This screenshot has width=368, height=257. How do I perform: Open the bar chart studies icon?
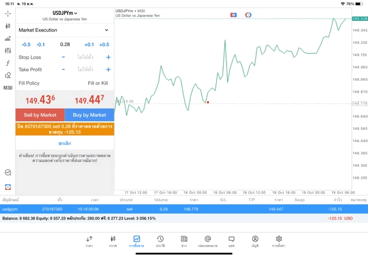tap(7, 39)
